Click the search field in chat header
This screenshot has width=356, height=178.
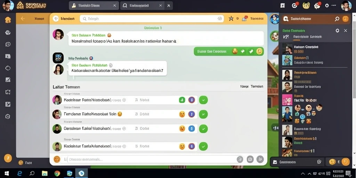tap(152, 19)
